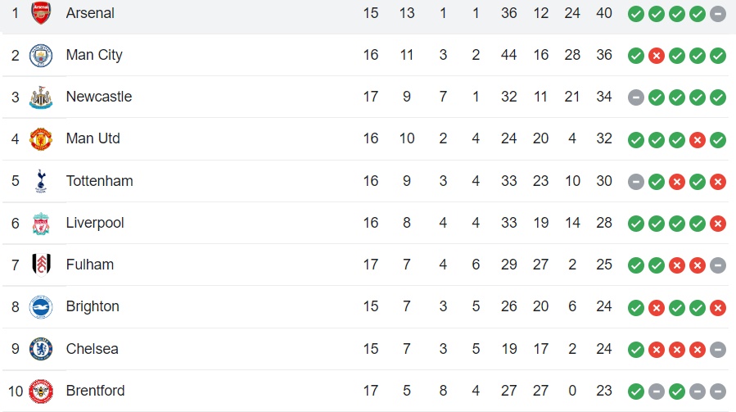This screenshot has width=736, height=412.
Task: Open the Chelsea lion crest
Action: [41, 349]
